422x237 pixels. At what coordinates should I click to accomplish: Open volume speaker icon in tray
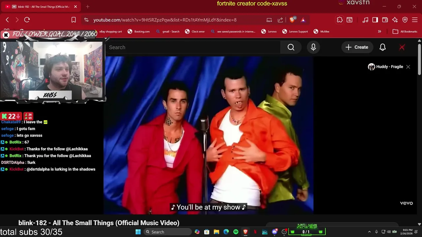389,232
